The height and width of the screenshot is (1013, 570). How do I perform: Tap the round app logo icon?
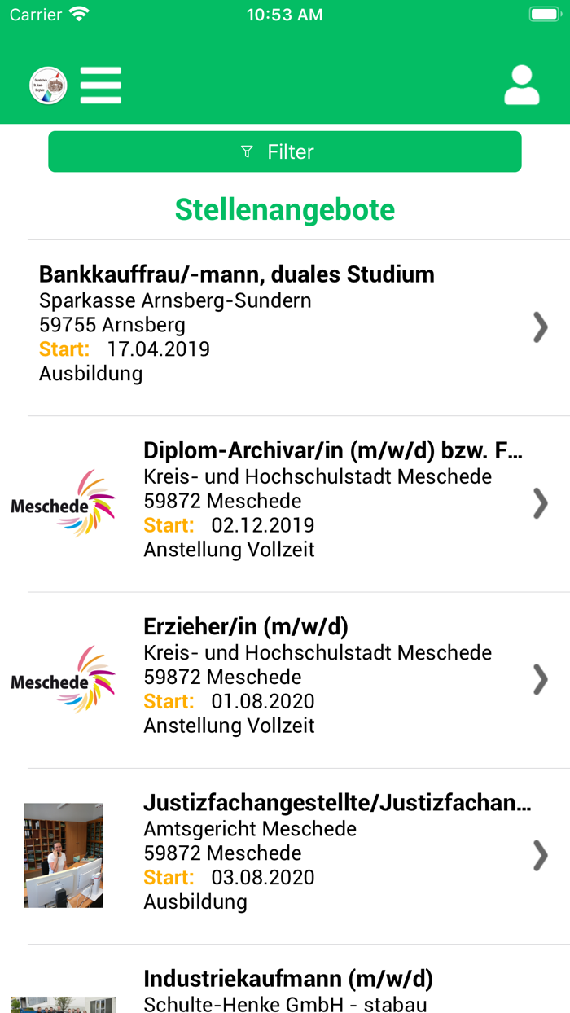click(x=48, y=86)
